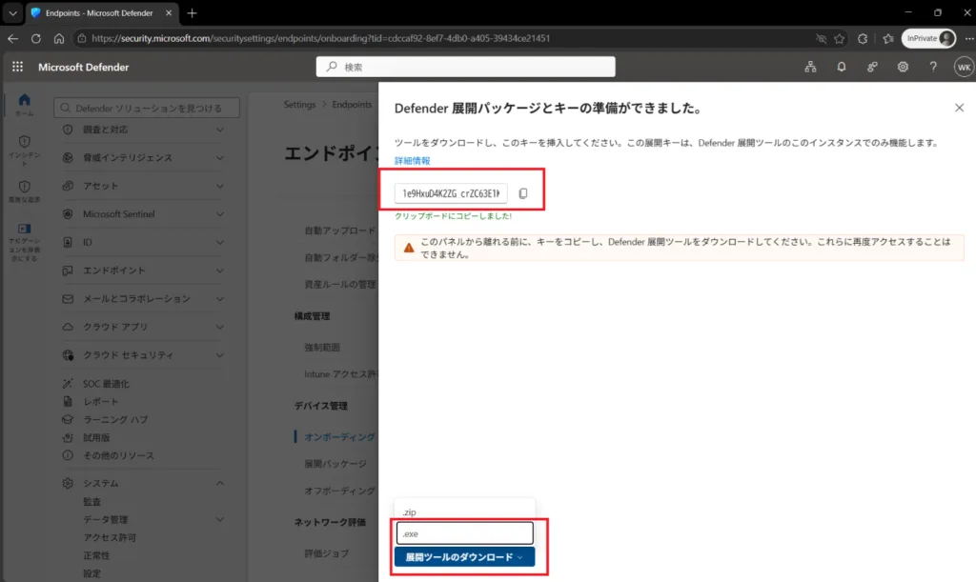Open the tab actions dropdown at top-left

12,13
